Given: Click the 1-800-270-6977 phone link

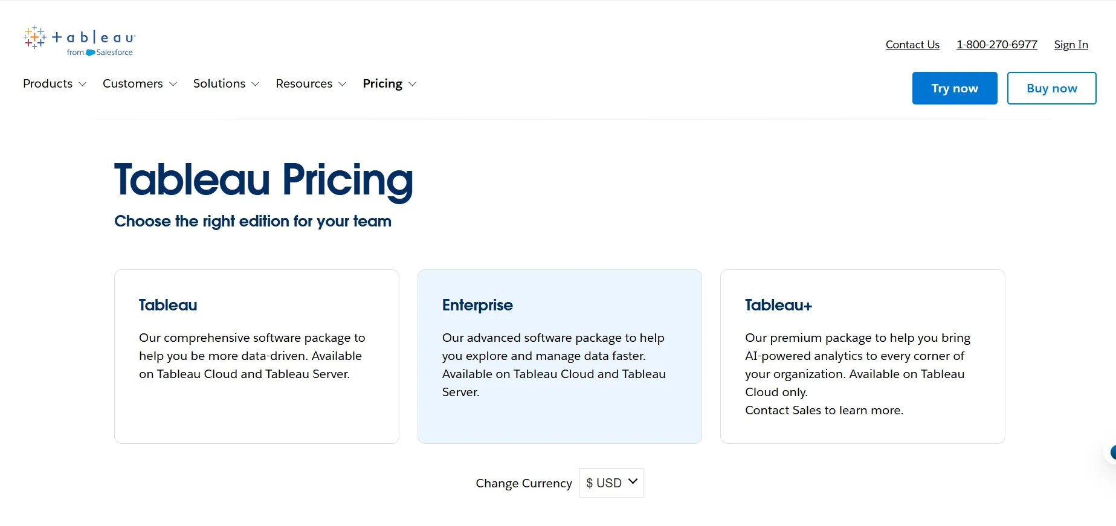Looking at the screenshot, I should coord(996,45).
